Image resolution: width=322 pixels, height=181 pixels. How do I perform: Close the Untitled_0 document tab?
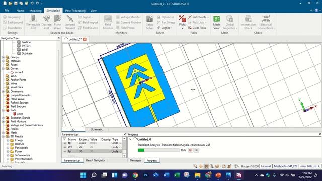[x=85, y=39]
